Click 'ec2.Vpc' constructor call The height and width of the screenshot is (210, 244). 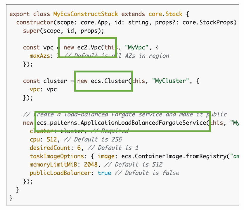click(89, 47)
